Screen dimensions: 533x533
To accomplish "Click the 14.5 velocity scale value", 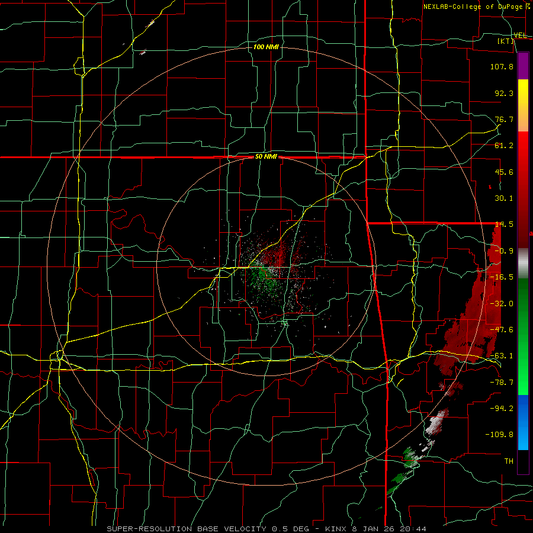I will 504,224.
